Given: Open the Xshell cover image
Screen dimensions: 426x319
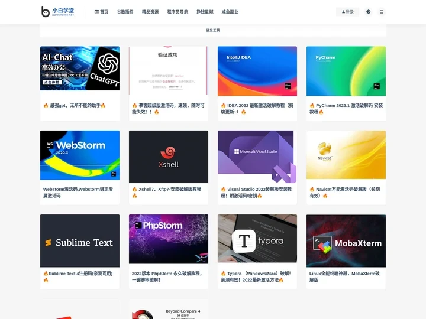Looking at the screenshot, I should pos(169,157).
